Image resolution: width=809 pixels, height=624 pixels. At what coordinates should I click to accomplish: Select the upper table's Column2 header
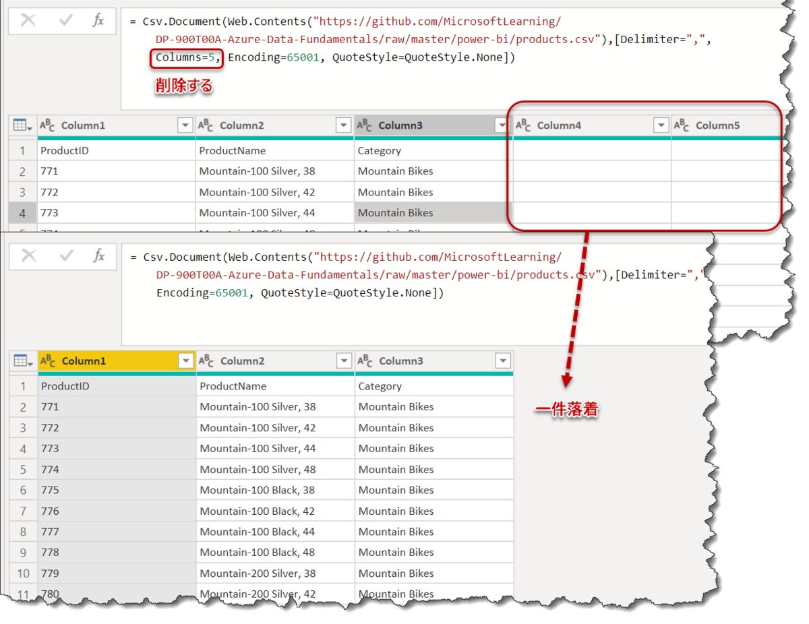coord(274,125)
